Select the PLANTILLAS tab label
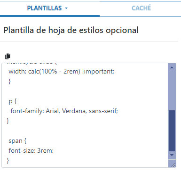The image size is (181, 173). click(x=44, y=8)
